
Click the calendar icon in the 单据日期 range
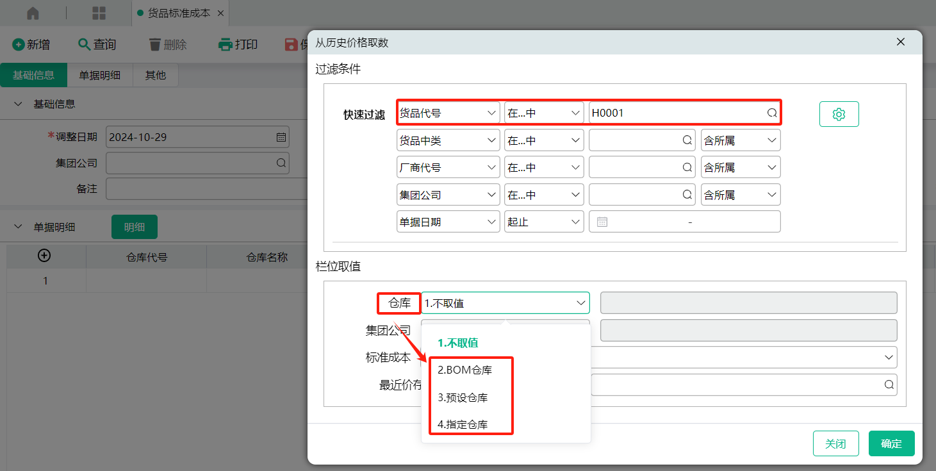coord(602,222)
